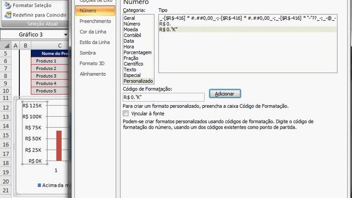Screen dimensions: 352x198
Task: Select the red chart bar
Action: click(59, 145)
